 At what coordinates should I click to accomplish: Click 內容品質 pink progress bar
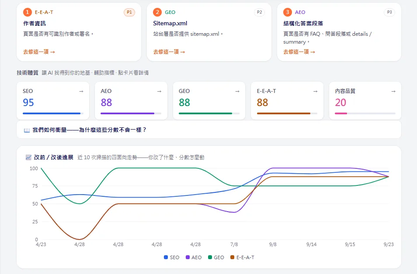tap(365, 113)
